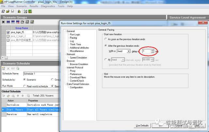Open the Tools menu
Image resolution: width=209 pixels, height=132 pixels.
pyautogui.click(x=61, y=6)
